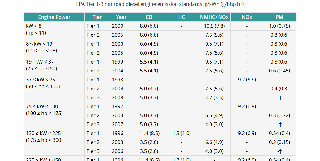Click the PM value 0.3 (0.22)
This screenshot has width=320, height=161.
tap(279, 116)
